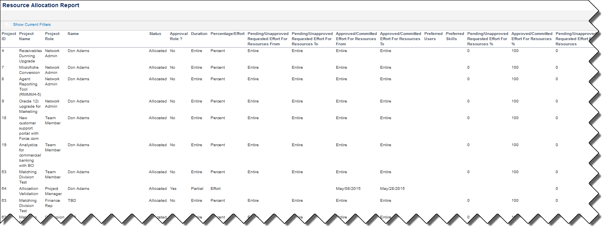Viewport: 605px width, 230px height.
Task: Open project ID 64 link
Action: [x=4, y=189]
